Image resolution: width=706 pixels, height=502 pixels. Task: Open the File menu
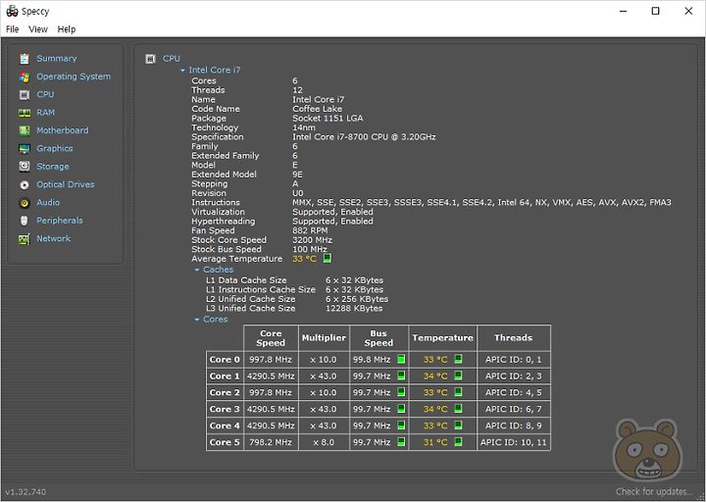tap(12, 29)
